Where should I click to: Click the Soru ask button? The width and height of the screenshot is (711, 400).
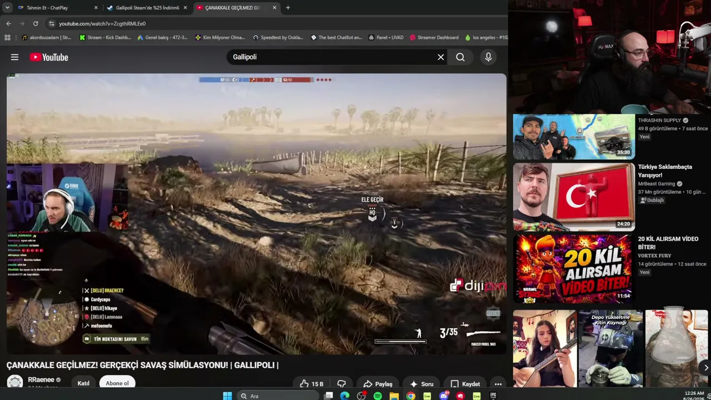click(x=421, y=384)
